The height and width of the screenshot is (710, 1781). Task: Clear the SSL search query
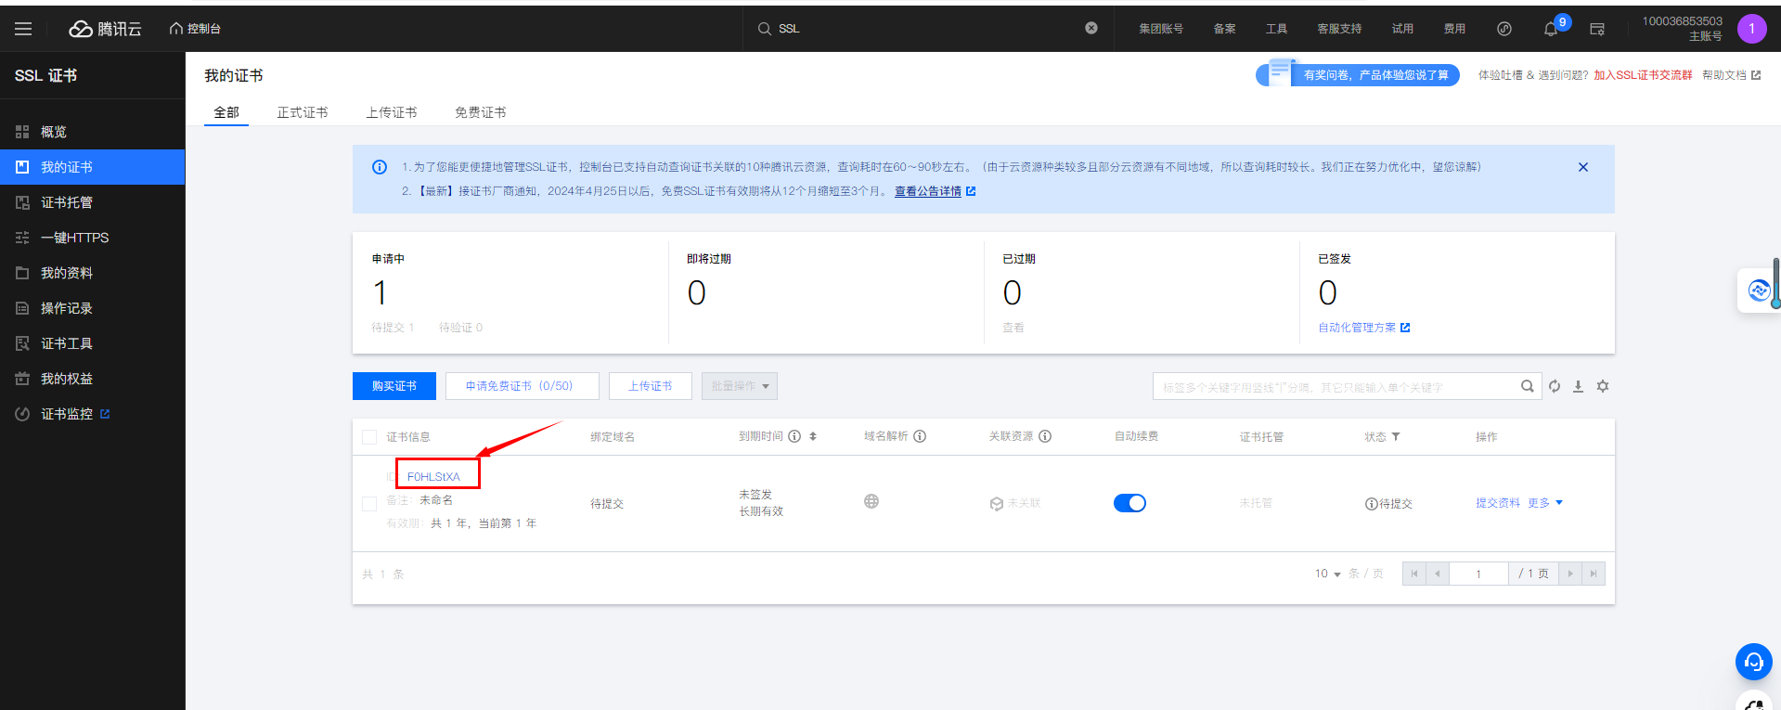(x=1091, y=28)
